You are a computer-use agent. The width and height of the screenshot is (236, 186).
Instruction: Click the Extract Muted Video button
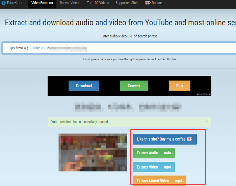click(x=153, y=181)
